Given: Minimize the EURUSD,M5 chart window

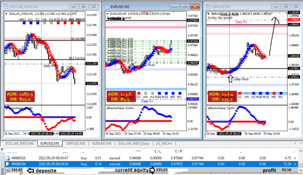Looking at the screenshot, I should (x=175, y=7).
